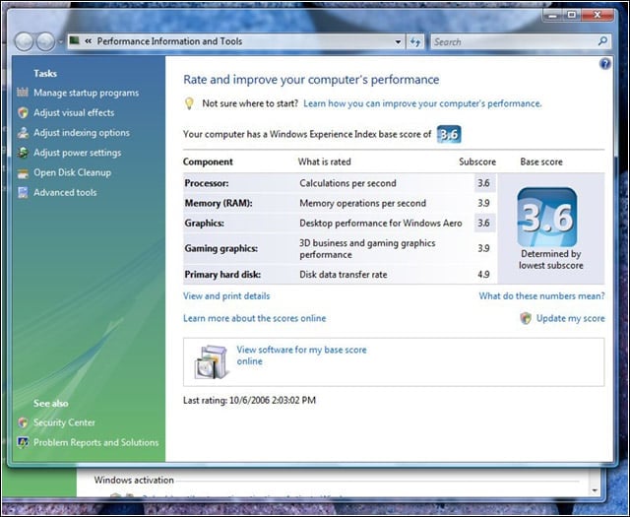
Task: Click the Primary hard disk row label
Action: coord(222,275)
